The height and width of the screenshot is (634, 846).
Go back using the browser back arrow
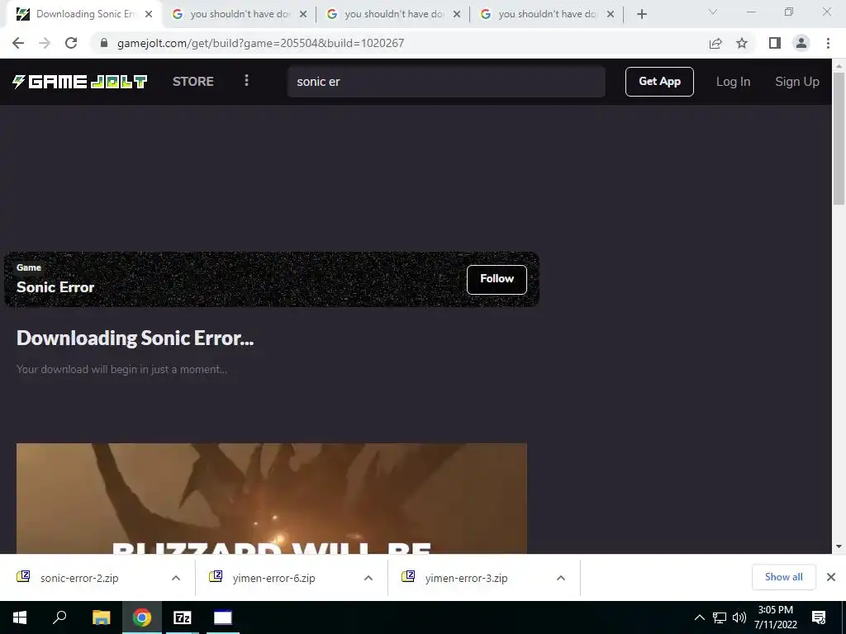[18, 43]
